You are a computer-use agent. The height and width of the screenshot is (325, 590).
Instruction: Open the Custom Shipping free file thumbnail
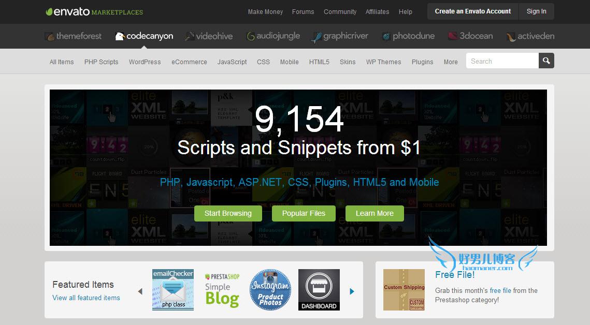[404, 290]
